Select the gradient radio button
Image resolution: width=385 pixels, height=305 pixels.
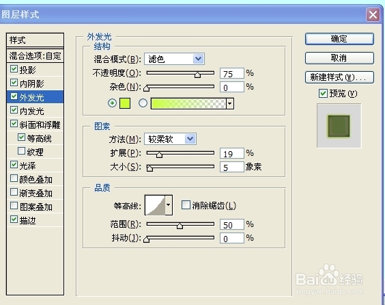143,103
